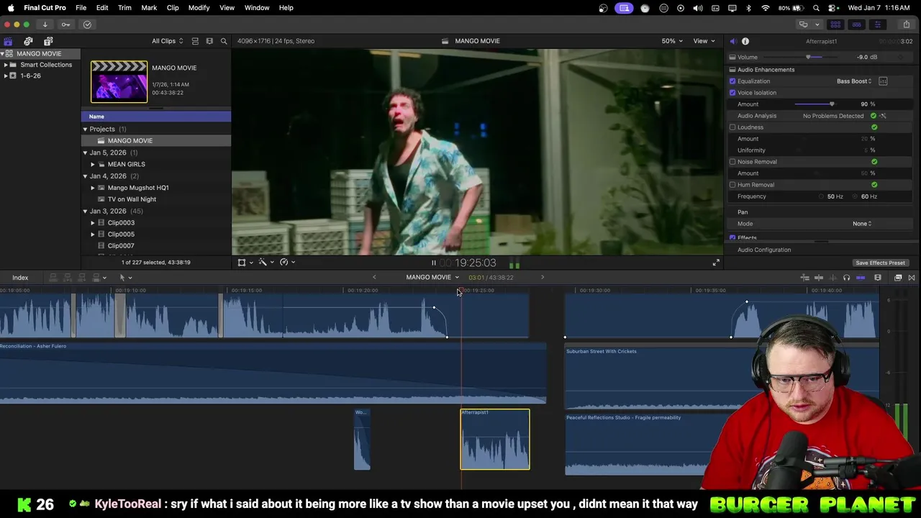The height and width of the screenshot is (518, 921).
Task: Disable the Equalization checkbox
Action: pyautogui.click(x=732, y=81)
